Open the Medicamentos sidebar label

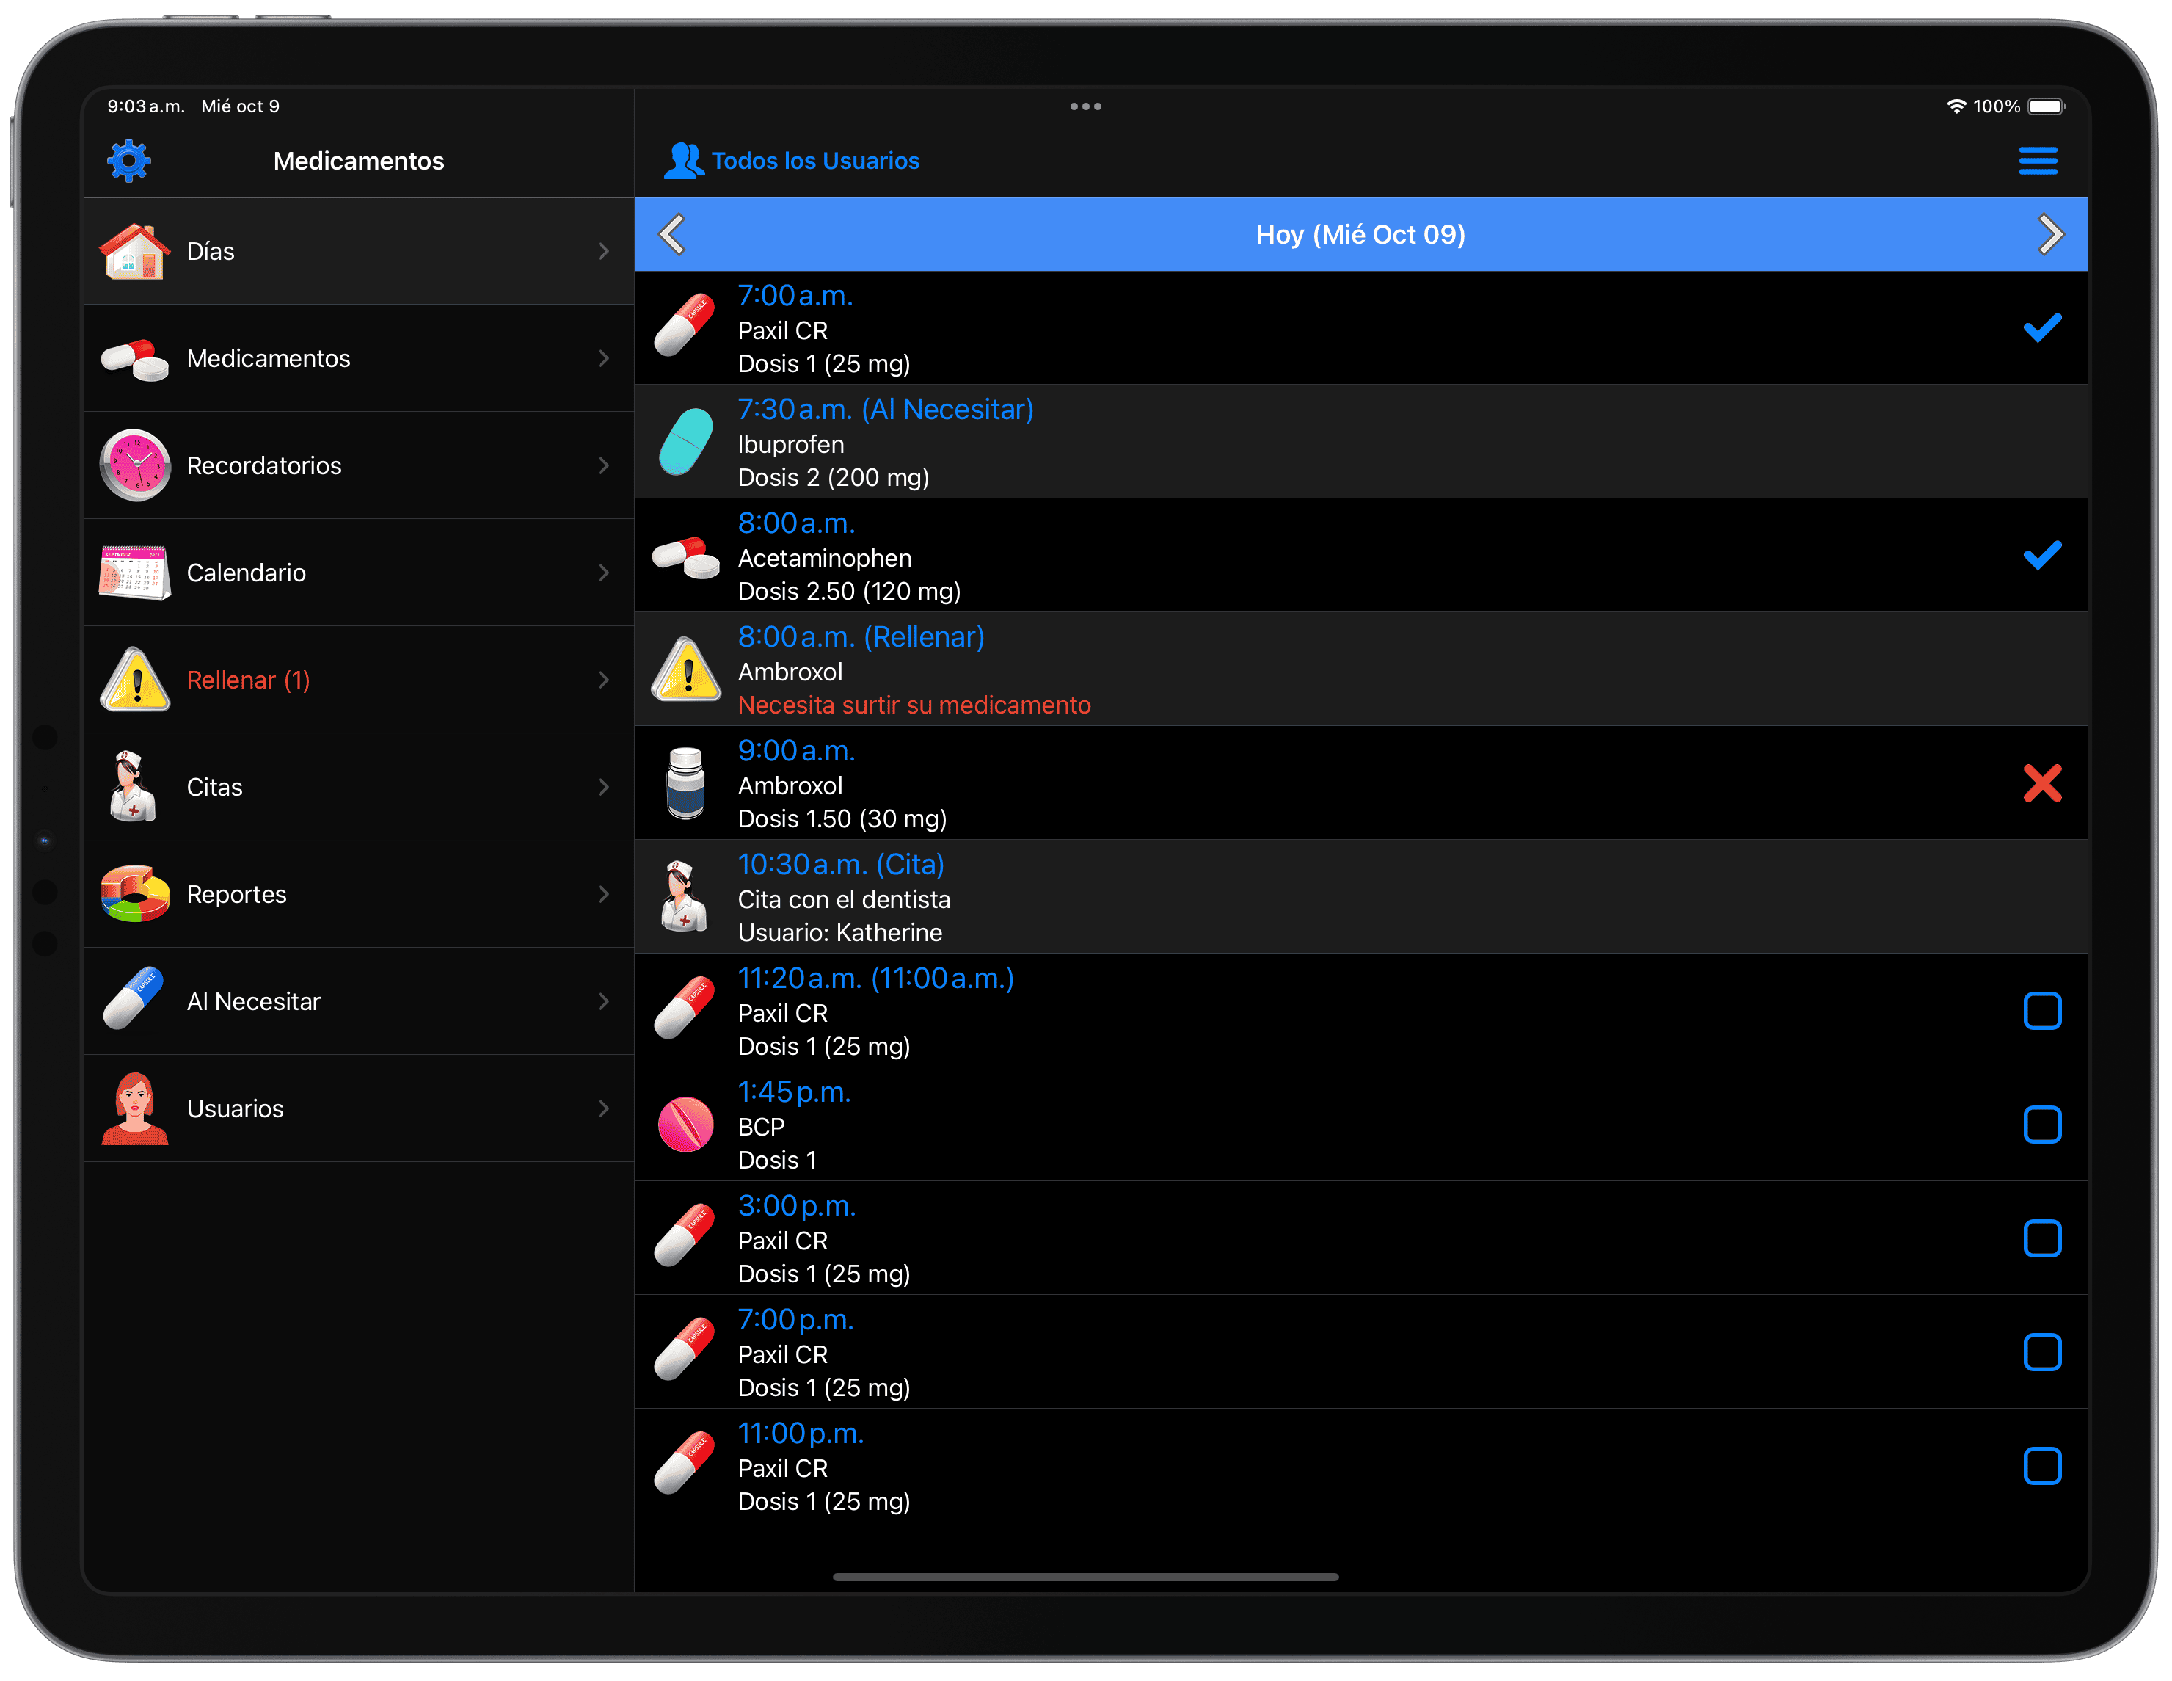coord(269,359)
